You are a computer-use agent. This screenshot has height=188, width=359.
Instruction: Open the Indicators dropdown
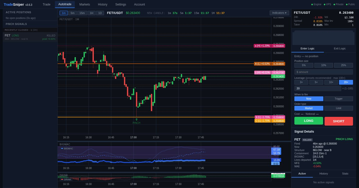point(279,13)
